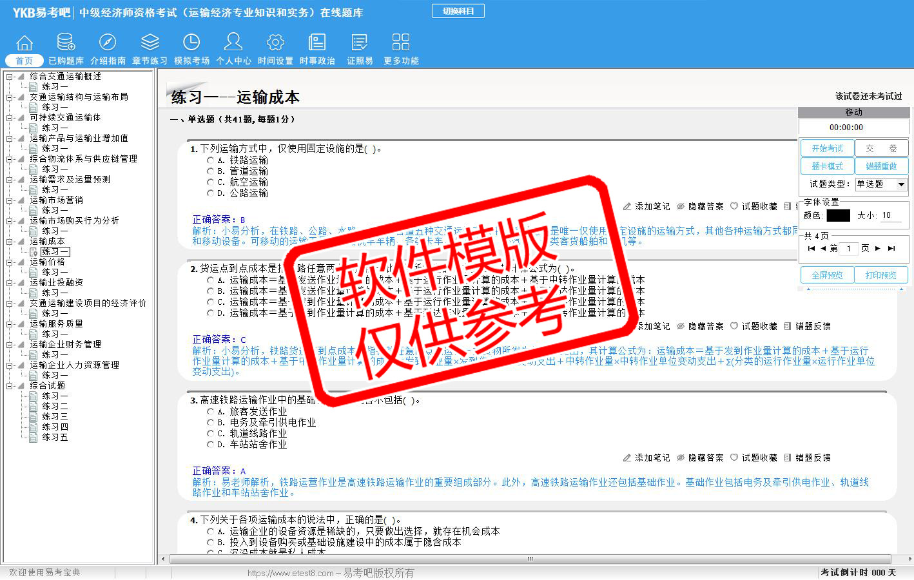Click the 首页 home icon

click(x=24, y=43)
